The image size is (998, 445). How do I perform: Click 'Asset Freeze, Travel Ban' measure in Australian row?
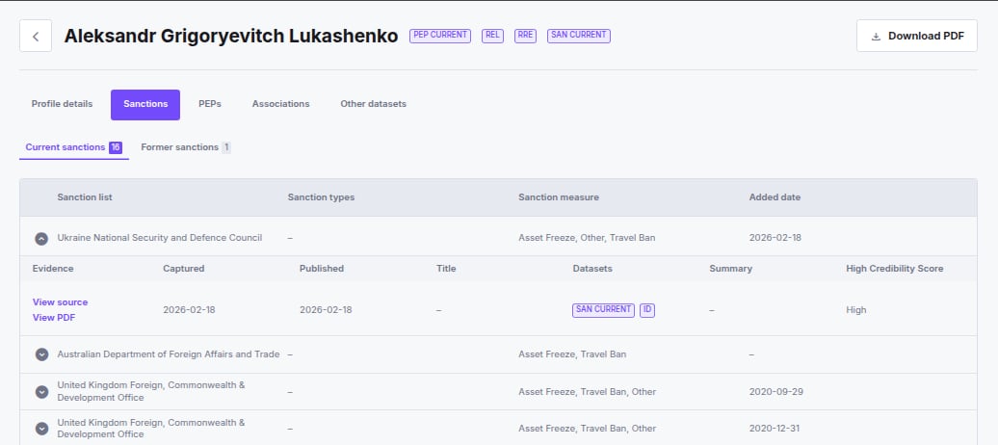[x=572, y=354]
